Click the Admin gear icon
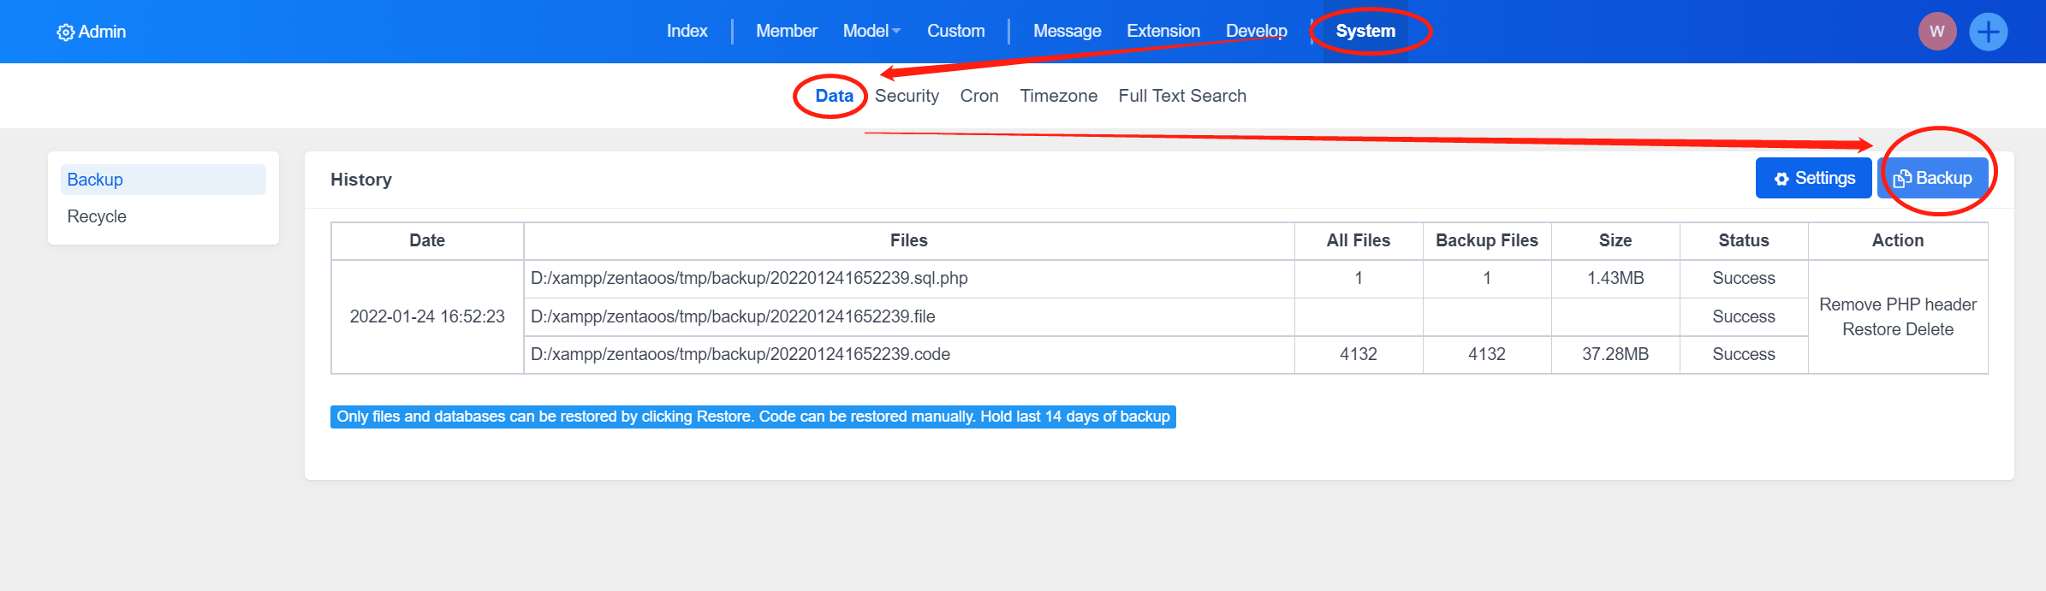 [x=65, y=33]
